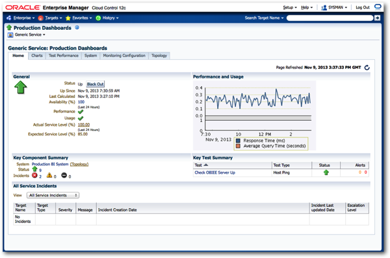Viewport: 390px width, 258px height.
Task: Click the page refresh icon
Action: (367, 67)
